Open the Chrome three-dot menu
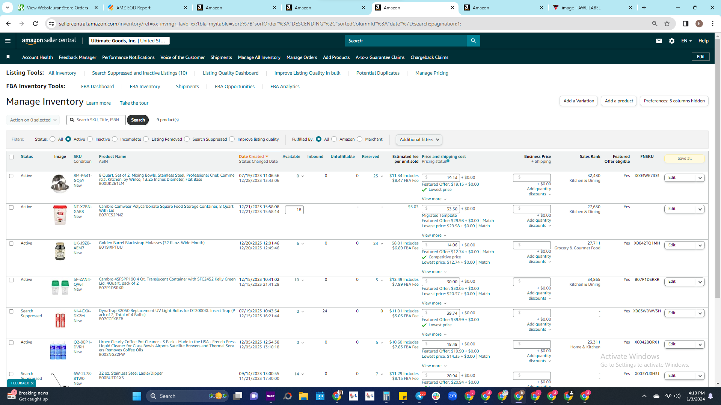The image size is (721, 405). pos(713,24)
